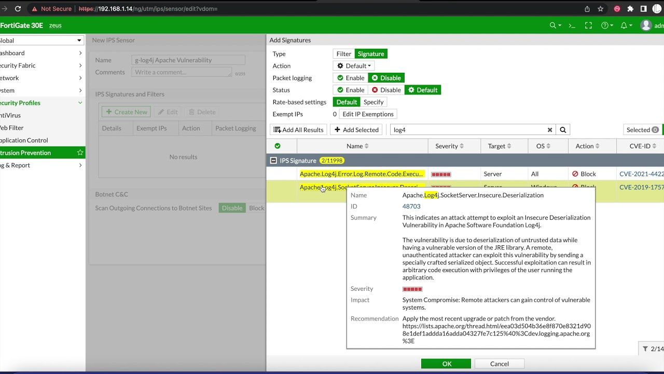Expand the System menu

pyautogui.click(x=80, y=90)
